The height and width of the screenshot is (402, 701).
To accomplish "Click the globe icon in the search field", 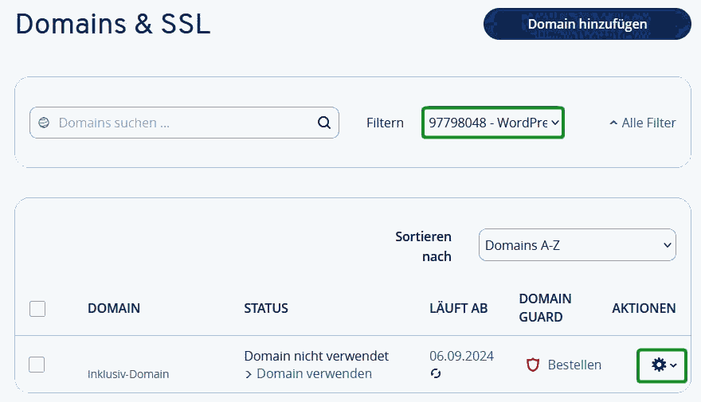I will [x=44, y=123].
